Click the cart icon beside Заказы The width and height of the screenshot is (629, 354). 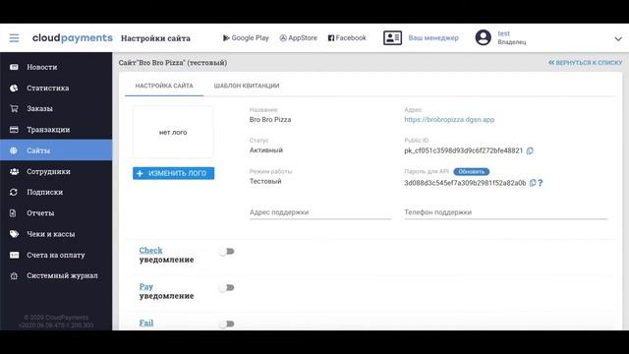point(14,108)
